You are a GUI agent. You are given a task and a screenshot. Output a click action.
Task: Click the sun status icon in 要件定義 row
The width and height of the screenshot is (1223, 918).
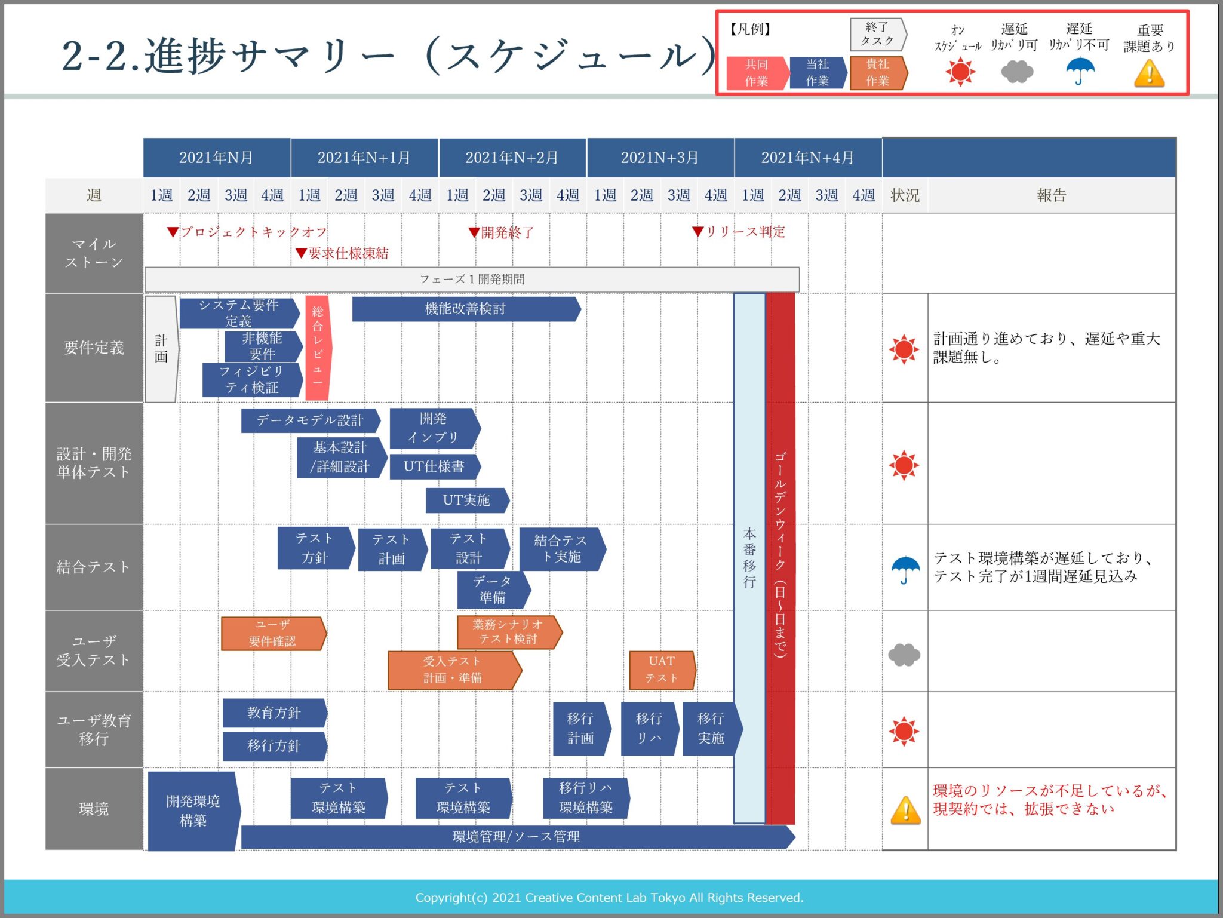coord(904,349)
